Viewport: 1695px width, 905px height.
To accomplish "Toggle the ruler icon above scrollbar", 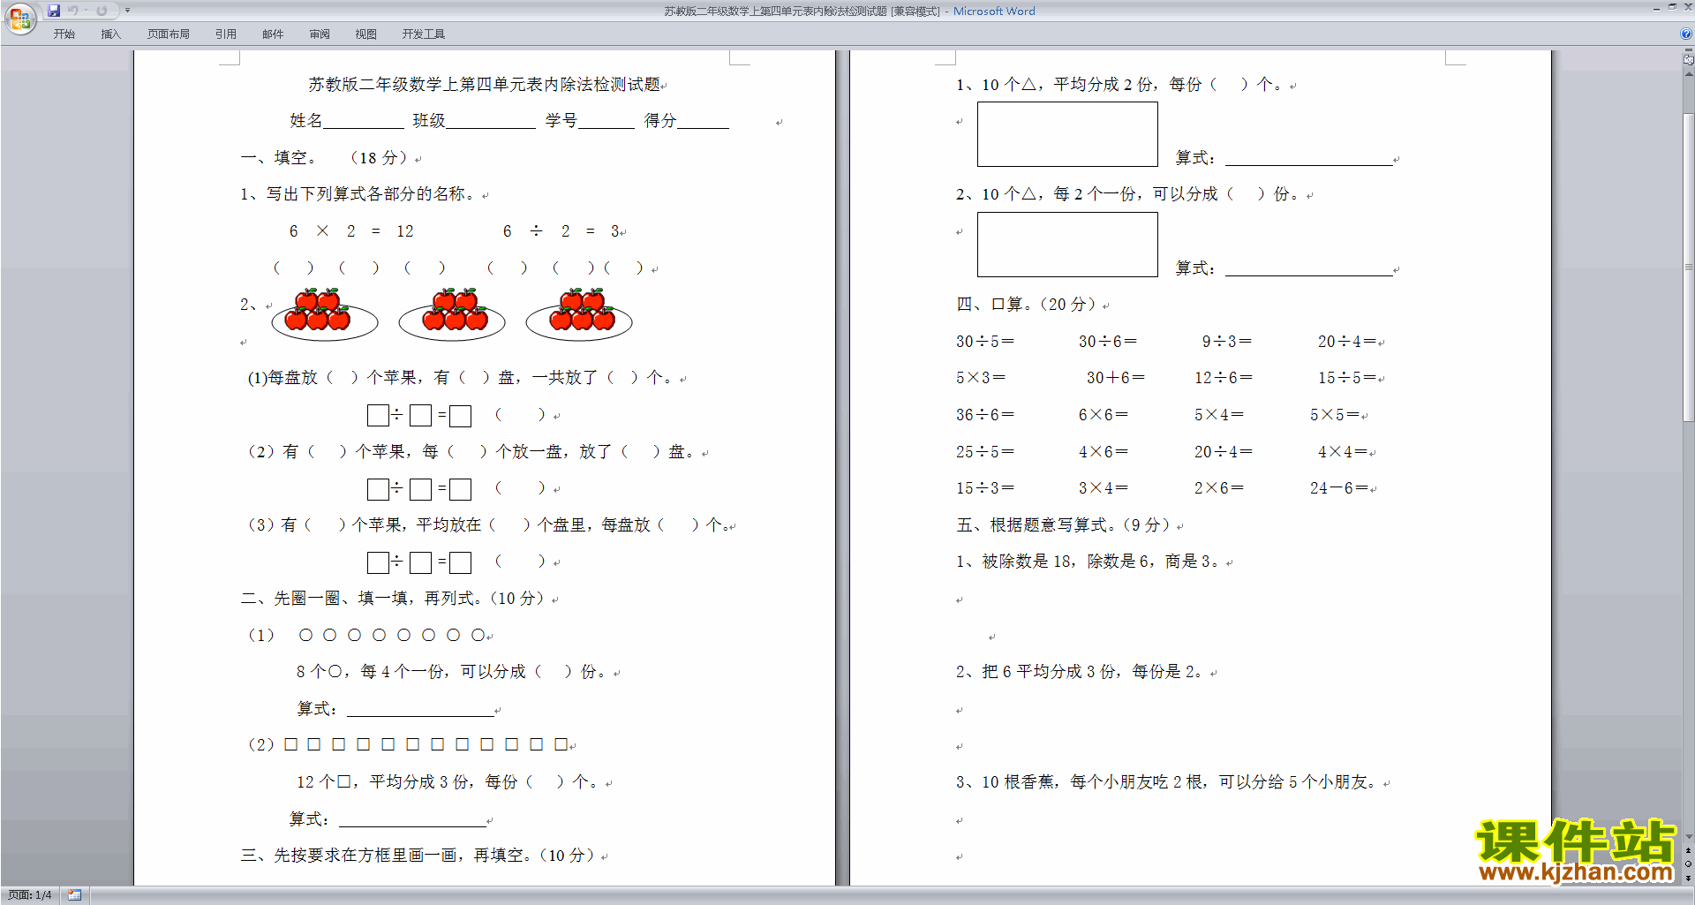I will point(1688,59).
